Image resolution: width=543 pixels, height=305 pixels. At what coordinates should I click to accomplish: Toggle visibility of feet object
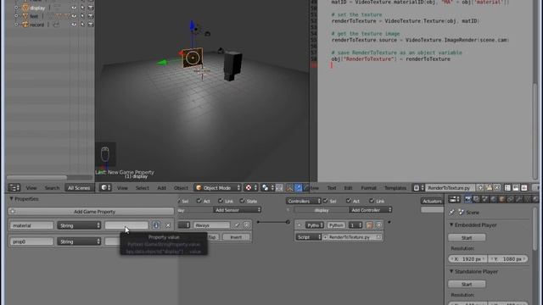point(74,16)
